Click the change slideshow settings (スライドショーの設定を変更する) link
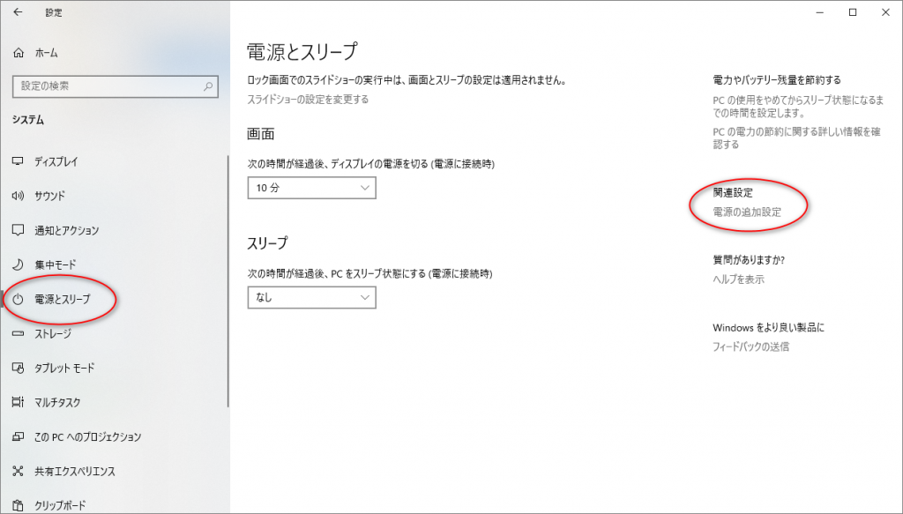The image size is (903, 514). [x=308, y=100]
